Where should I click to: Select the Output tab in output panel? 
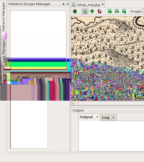coord(86,117)
